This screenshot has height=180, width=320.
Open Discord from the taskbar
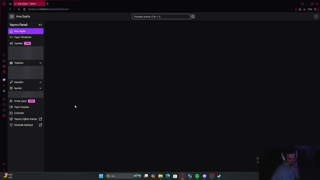coord(204,176)
